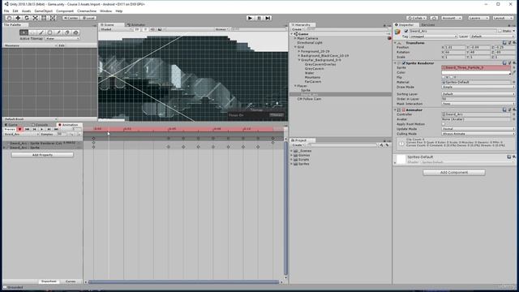Open the Sorting Layer dropdown
Image resolution: width=519 pixels, height=292 pixels.
(478, 94)
